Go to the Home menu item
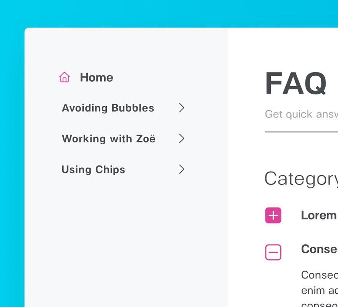 (96, 78)
